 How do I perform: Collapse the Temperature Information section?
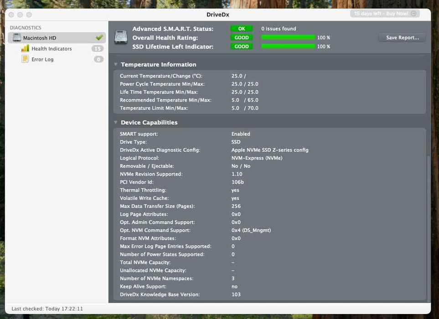coord(116,64)
